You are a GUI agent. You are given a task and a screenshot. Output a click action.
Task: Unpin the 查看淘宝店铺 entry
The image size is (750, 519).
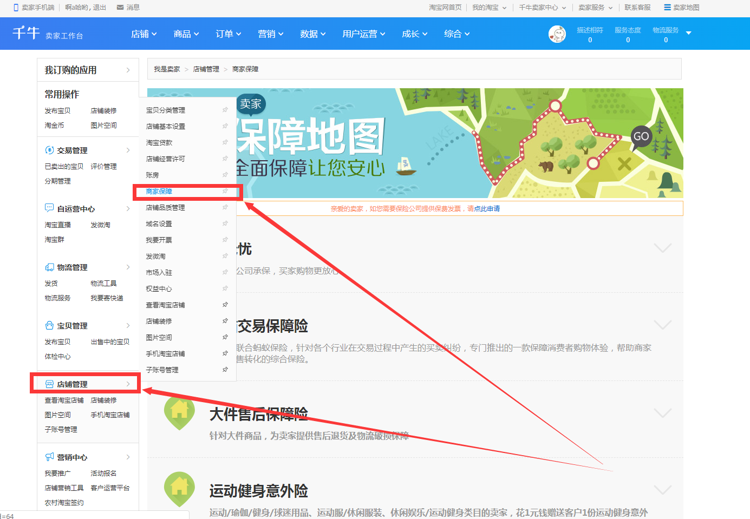coord(225,305)
